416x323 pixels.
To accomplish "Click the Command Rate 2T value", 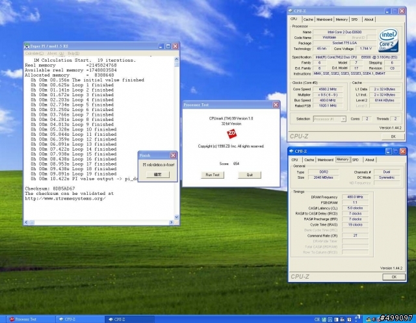I will (356, 235).
